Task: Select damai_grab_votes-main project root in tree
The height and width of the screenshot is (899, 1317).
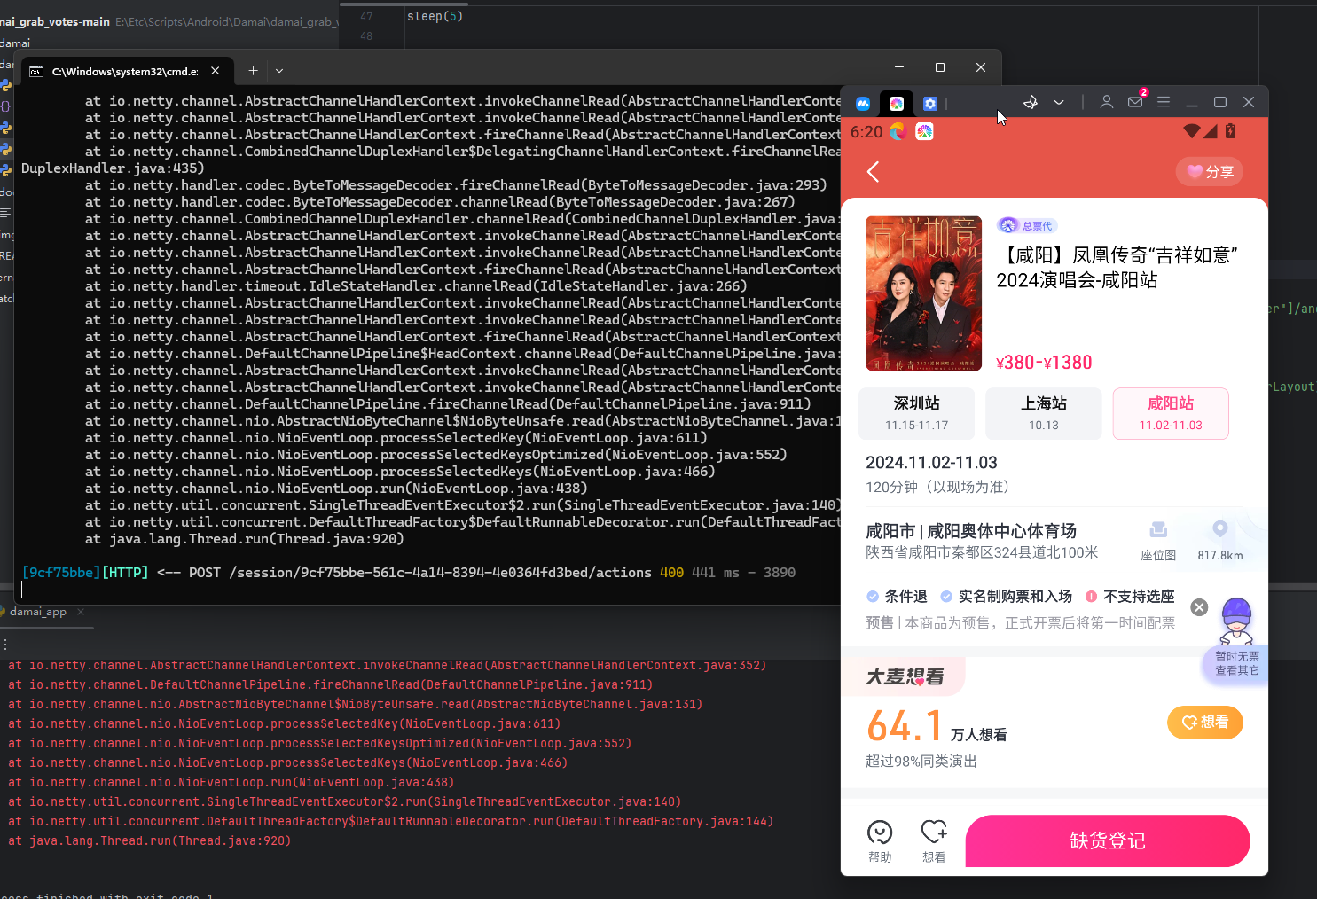Action: 55,21
